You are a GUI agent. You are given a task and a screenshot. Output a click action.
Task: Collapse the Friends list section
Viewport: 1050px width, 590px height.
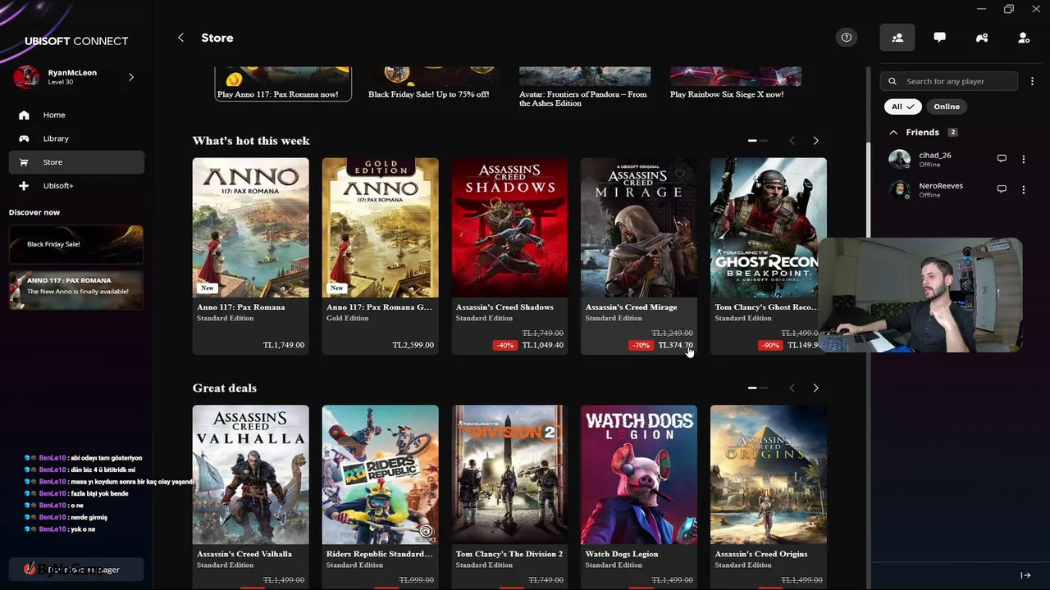893,132
